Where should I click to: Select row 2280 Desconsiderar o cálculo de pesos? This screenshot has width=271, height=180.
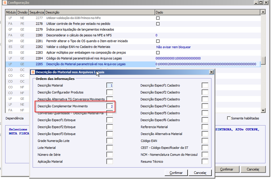tap(133, 35)
